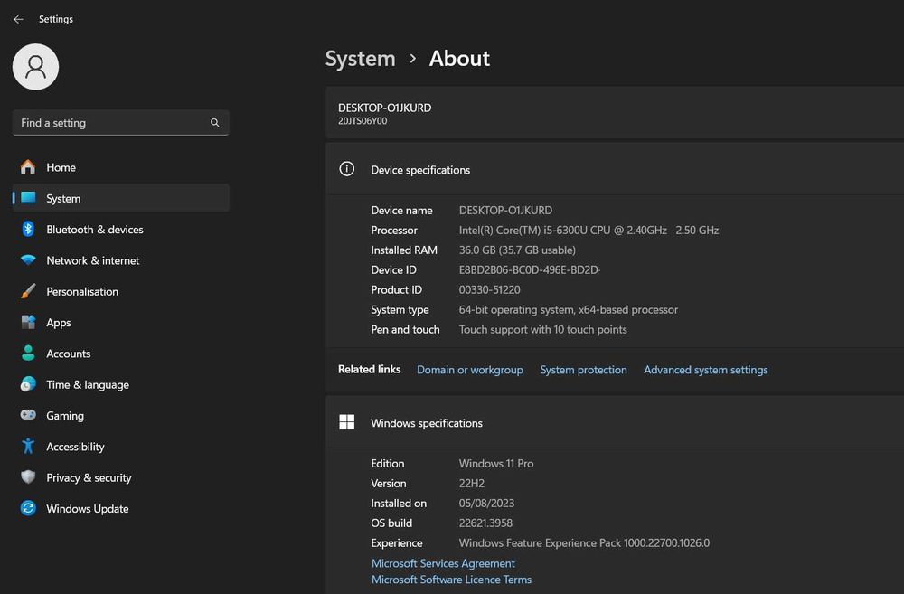Click the Accessibility figure icon
Image resolution: width=904 pixels, height=594 pixels.
pyautogui.click(x=28, y=447)
